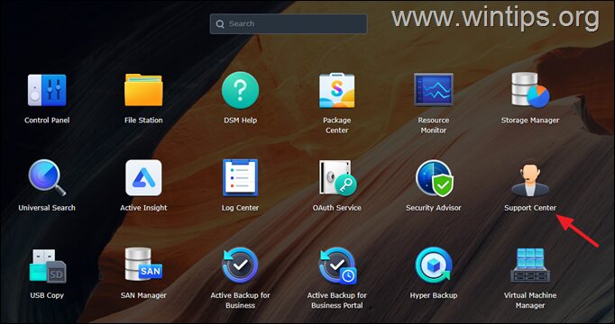Open Virtual Machine Manager icon

[x=530, y=265]
